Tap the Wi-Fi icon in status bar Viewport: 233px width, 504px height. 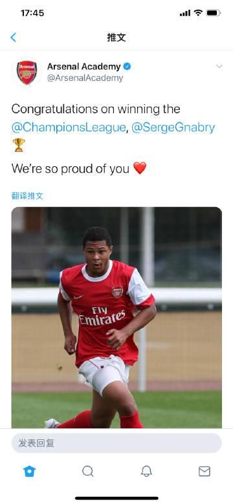pyautogui.click(x=198, y=13)
